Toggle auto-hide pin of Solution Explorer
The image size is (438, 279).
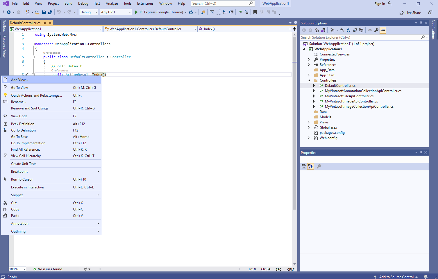[421, 23]
